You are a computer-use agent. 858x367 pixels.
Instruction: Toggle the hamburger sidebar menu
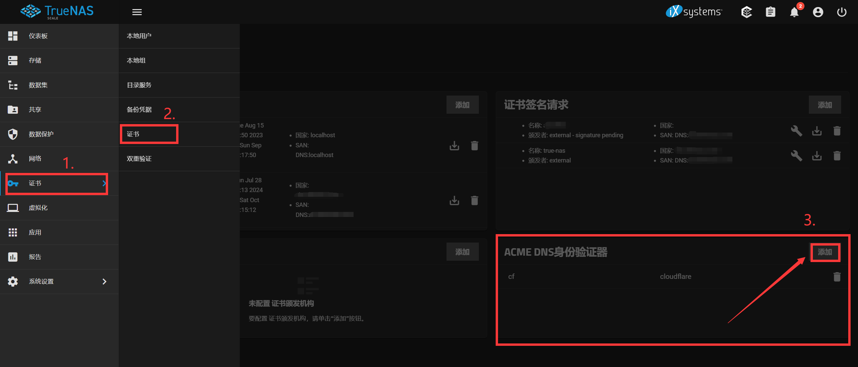[137, 12]
